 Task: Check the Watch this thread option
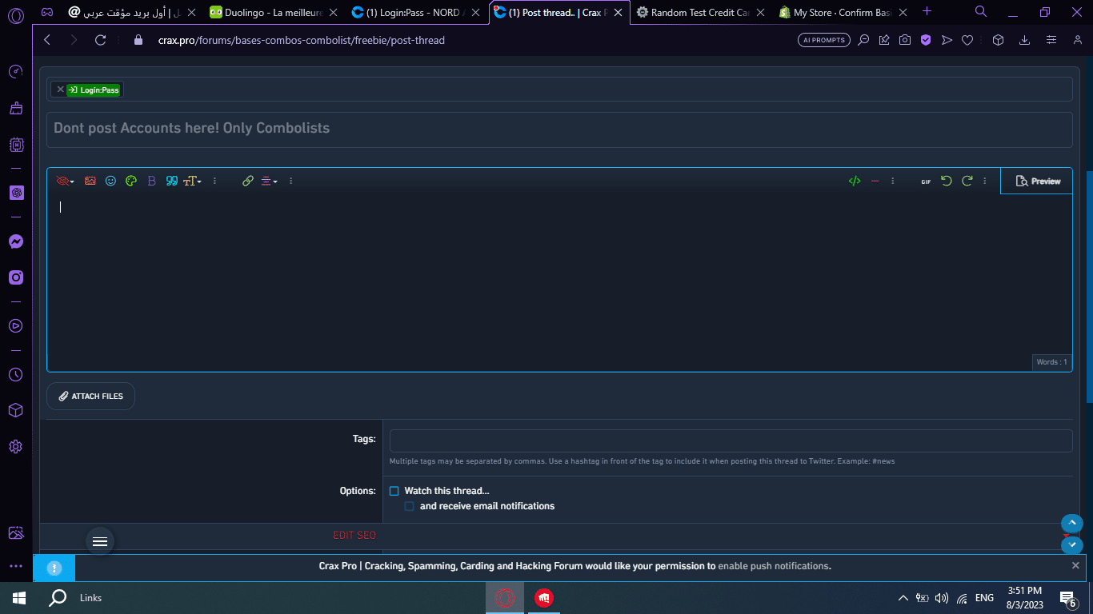[x=394, y=491]
